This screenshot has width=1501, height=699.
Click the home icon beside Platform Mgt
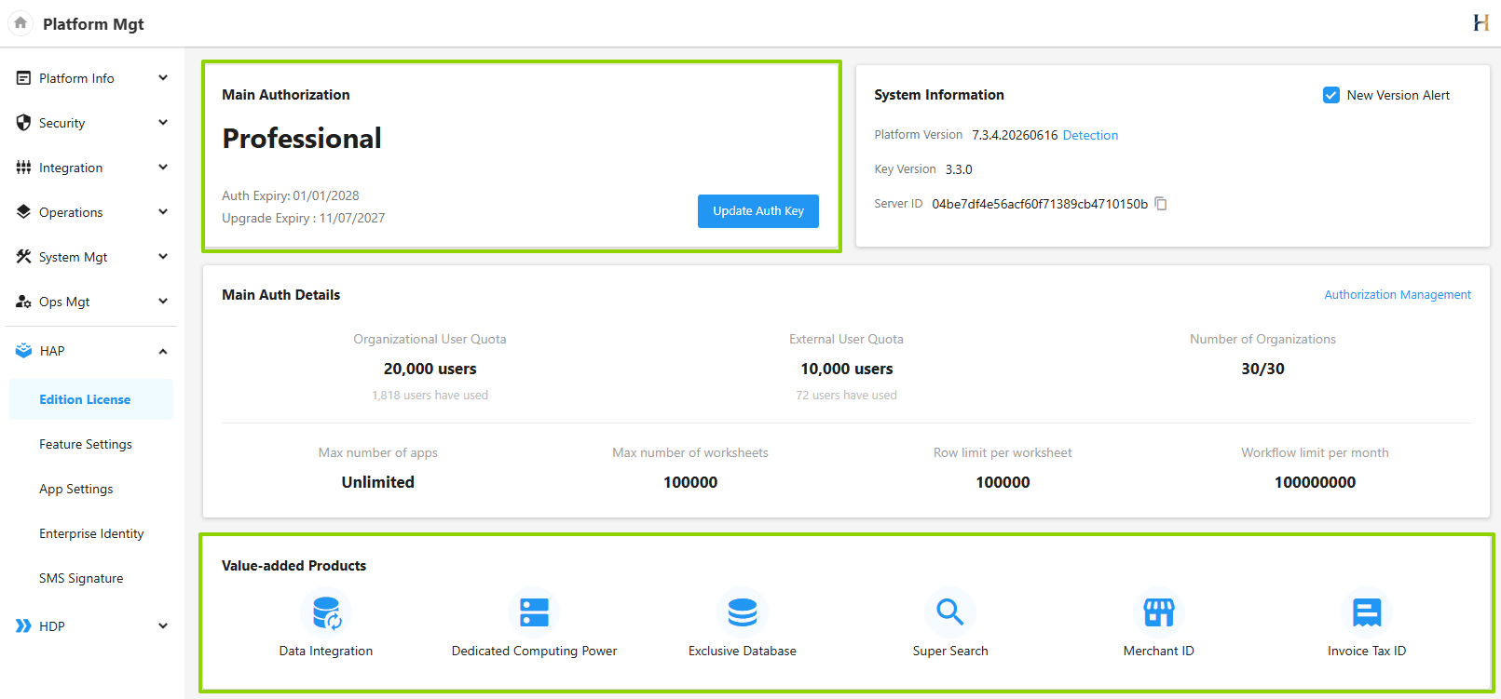pyautogui.click(x=20, y=23)
